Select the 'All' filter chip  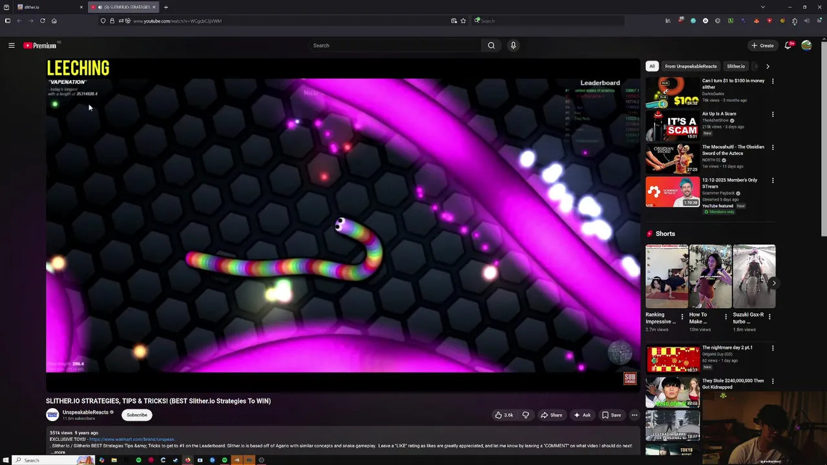[x=652, y=66]
